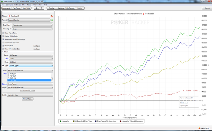Click the blue Chips Won With Showdown swatch

[x=95, y=121]
